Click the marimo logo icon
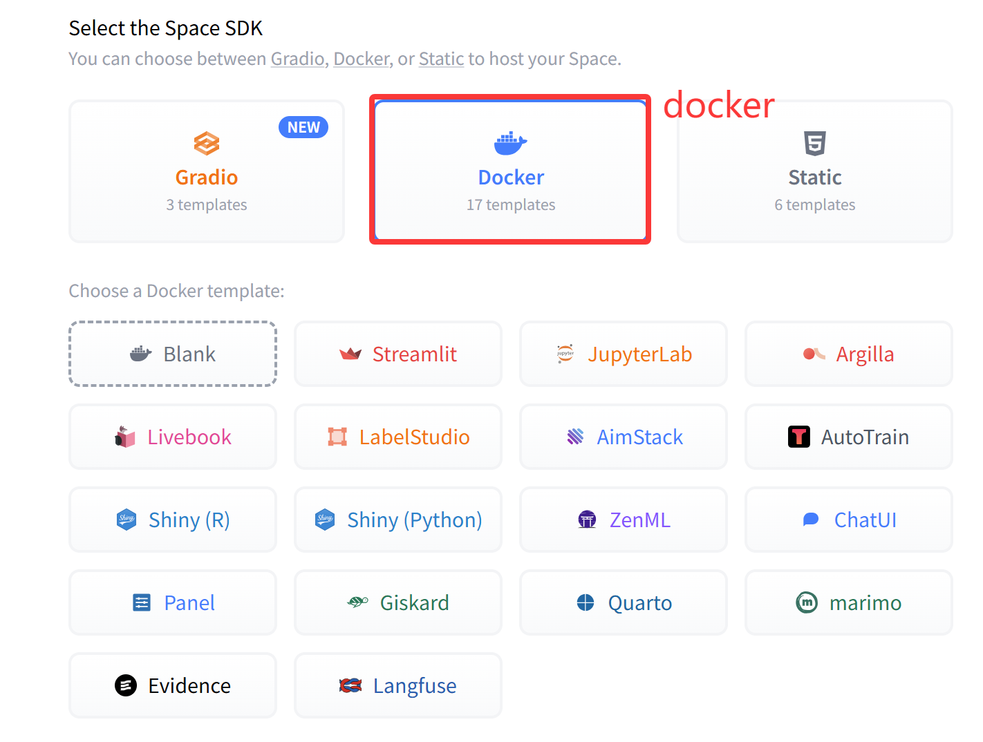This screenshot has height=742, width=983. pyautogui.click(x=807, y=602)
